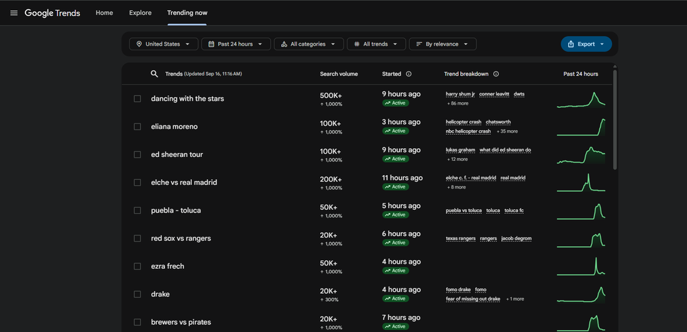This screenshot has width=687, height=332.
Task: Select the drake checkbox
Action: (137, 294)
